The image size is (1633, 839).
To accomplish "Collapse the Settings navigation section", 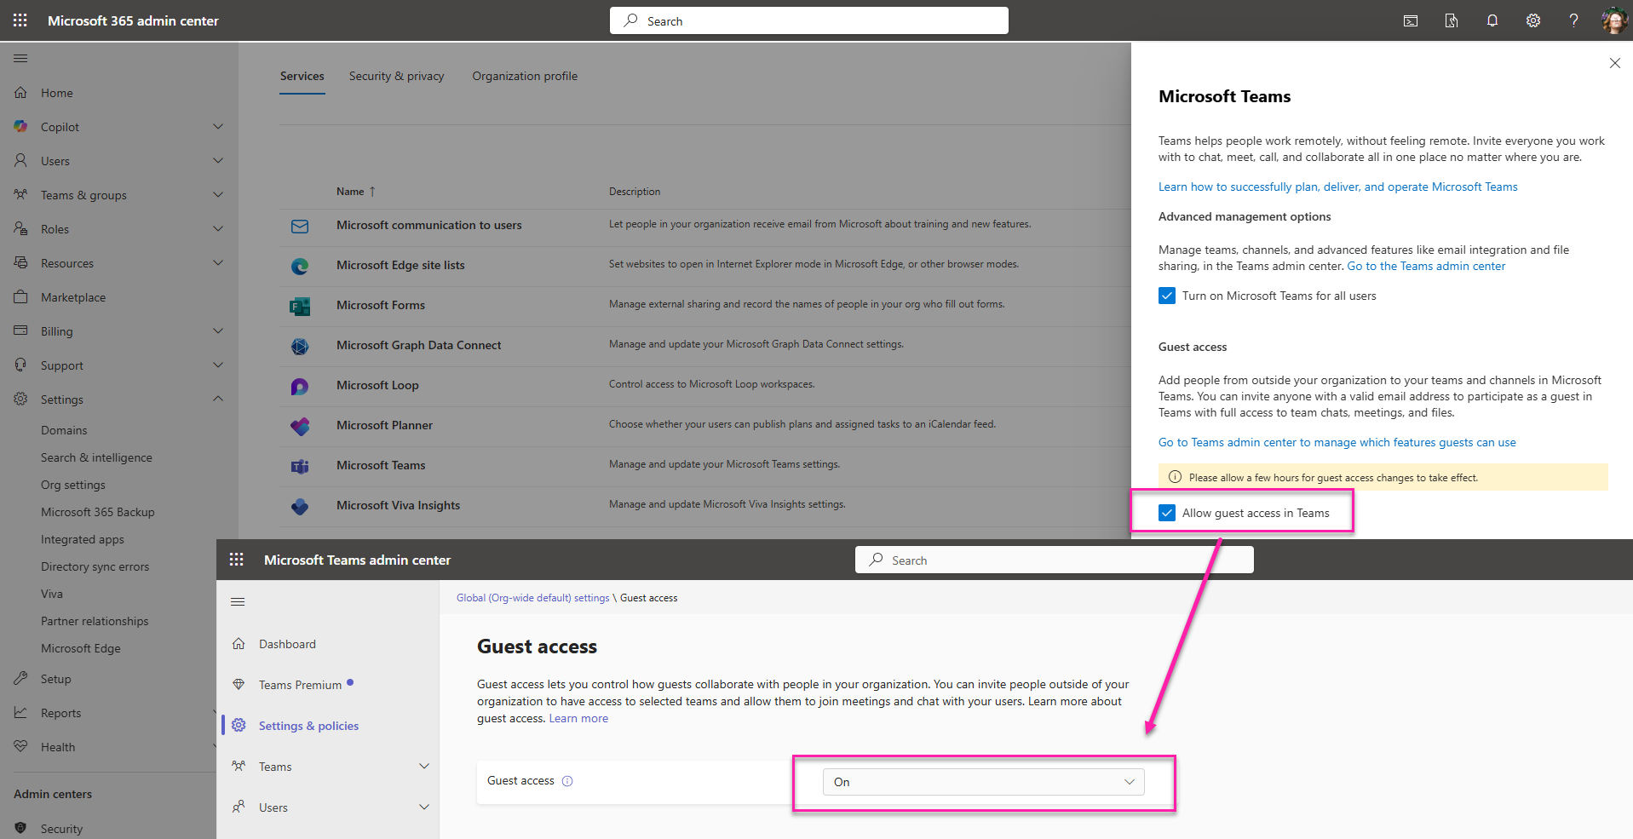I will click(218, 399).
